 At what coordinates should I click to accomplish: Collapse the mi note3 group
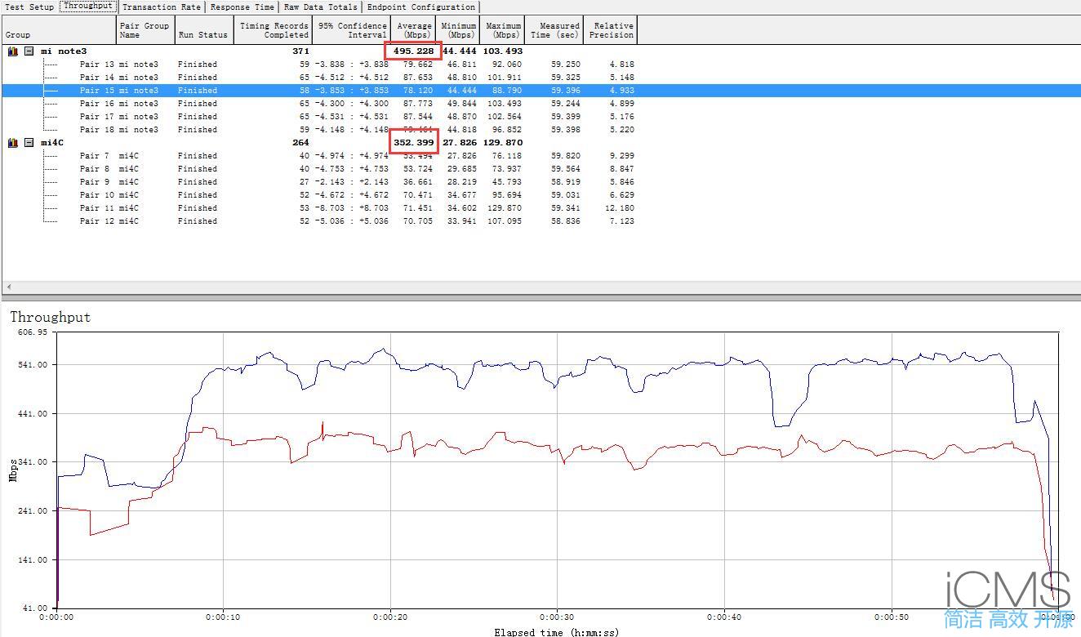29,51
